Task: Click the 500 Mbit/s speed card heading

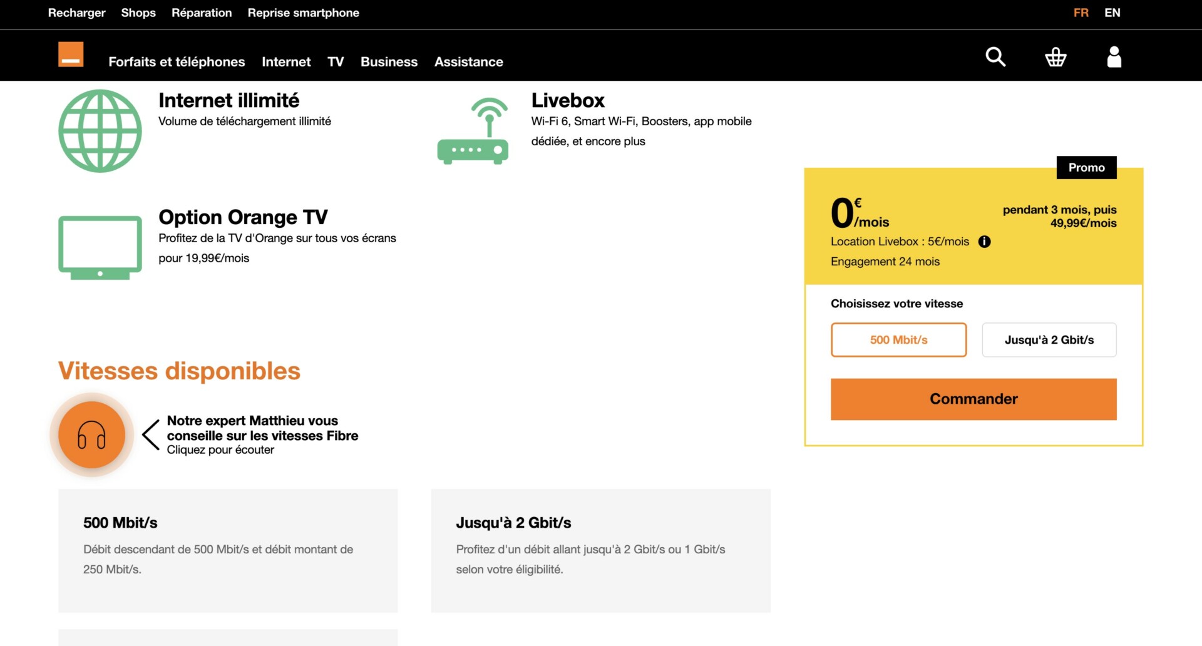Action: click(120, 523)
